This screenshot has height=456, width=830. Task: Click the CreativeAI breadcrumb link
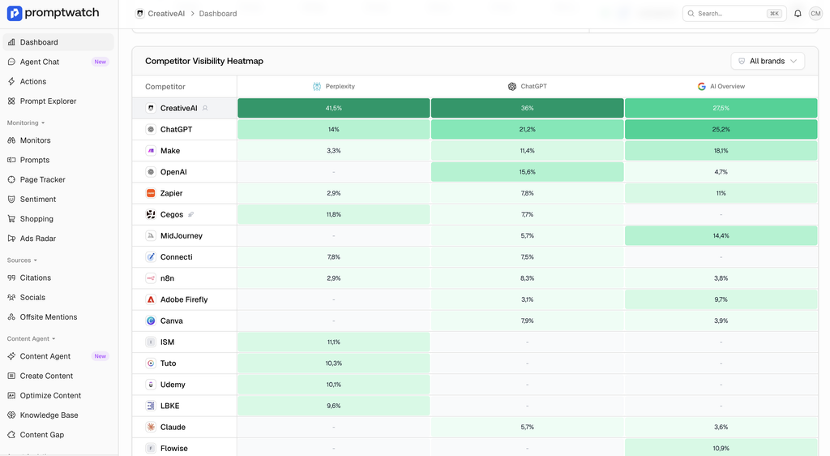(x=160, y=14)
